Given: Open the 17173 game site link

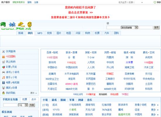Looking at the screenshot, I should pyautogui.click(x=56, y=110).
